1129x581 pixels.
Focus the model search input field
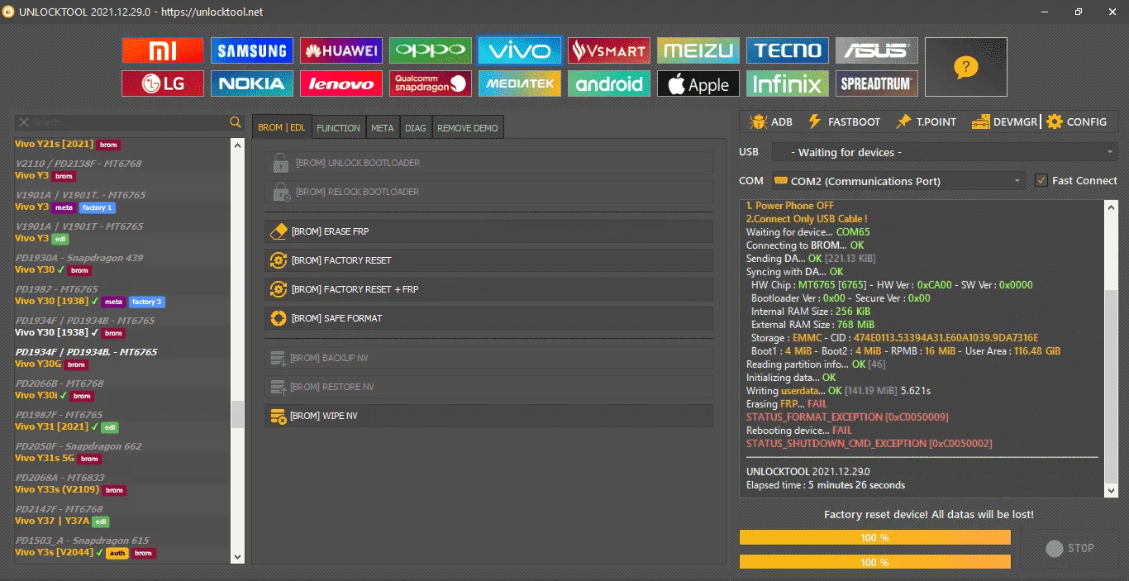click(130, 122)
